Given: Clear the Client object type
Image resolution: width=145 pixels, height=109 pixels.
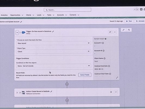Looking at the screenshot, I should pos(89,51).
